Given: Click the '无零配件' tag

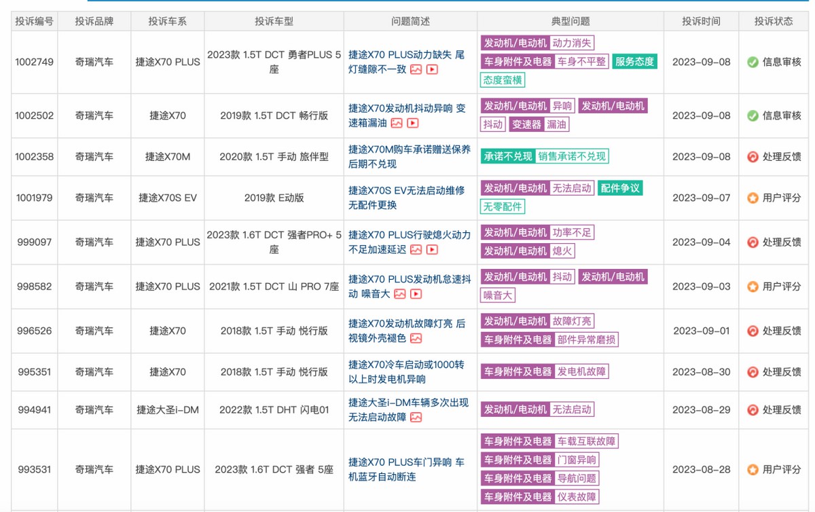Looking at the screenshot, I should pyautogui.click(x=503, y=206).
